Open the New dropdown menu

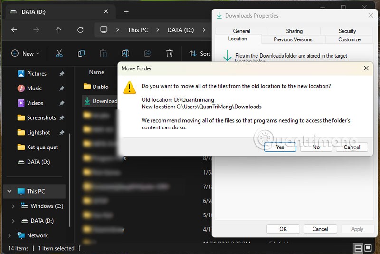click(26, 54)
